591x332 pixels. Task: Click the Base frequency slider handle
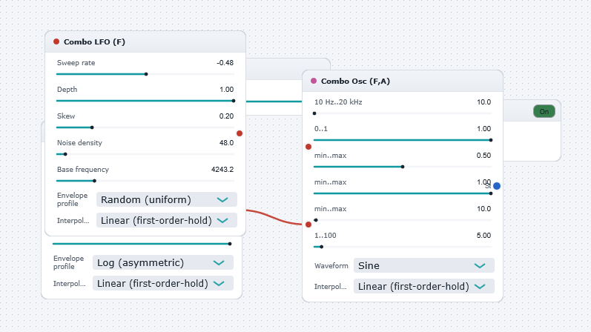click(95, 181)
